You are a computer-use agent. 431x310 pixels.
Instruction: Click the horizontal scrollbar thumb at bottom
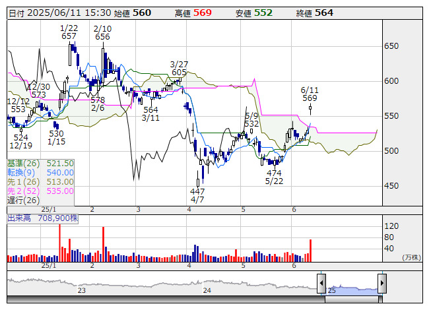click(353, 299)
